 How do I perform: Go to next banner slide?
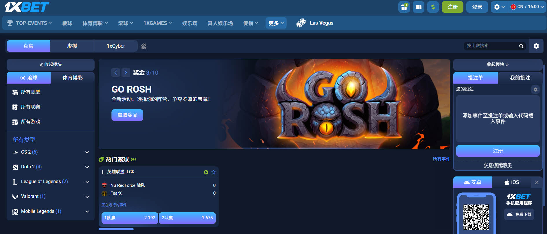(x=126, y=73)
